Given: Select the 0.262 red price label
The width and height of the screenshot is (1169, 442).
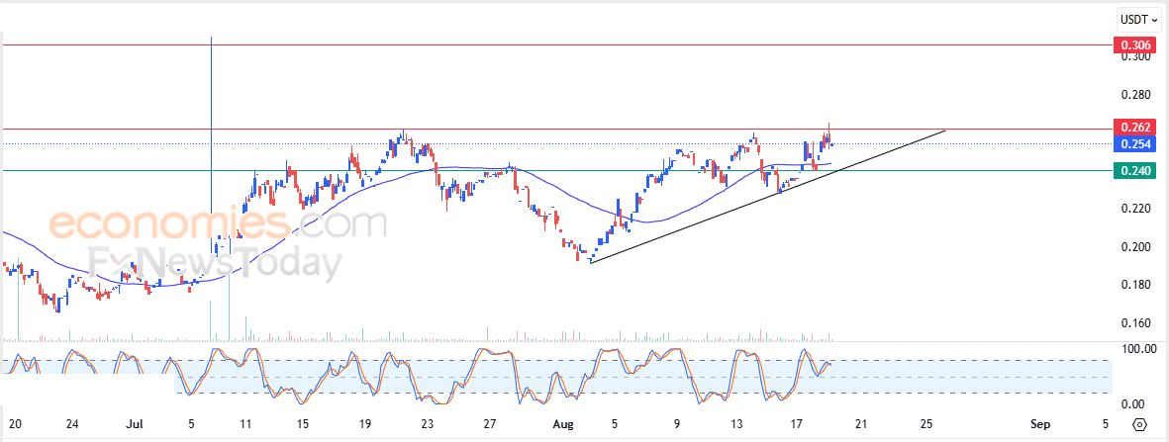Looking at the screenshot, I should pos(1134,129).
